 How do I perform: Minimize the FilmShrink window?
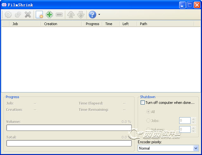[x=182, y=5]
